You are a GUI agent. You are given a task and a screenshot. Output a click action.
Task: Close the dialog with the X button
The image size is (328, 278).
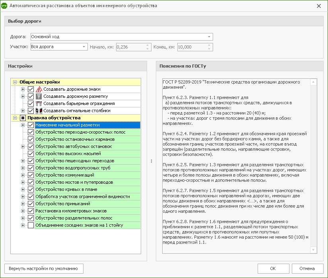coord(319,6)
